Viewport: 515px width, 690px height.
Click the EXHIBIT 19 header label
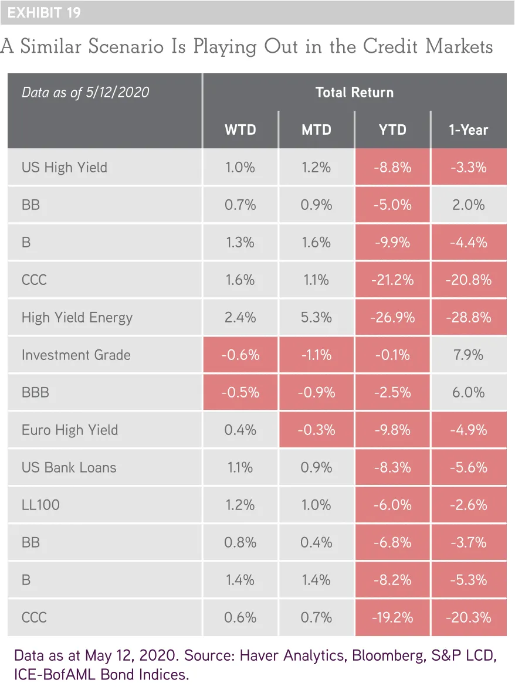(44, 13)
